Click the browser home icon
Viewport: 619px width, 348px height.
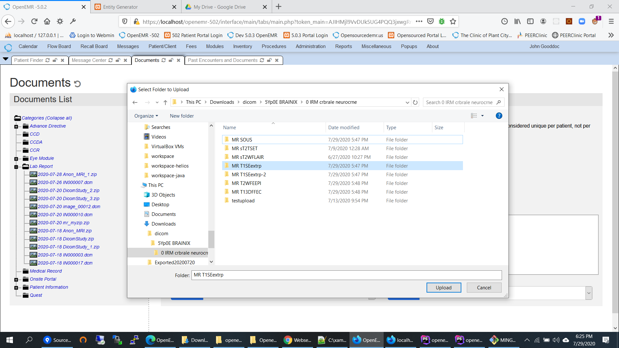[x=47, y=22]
